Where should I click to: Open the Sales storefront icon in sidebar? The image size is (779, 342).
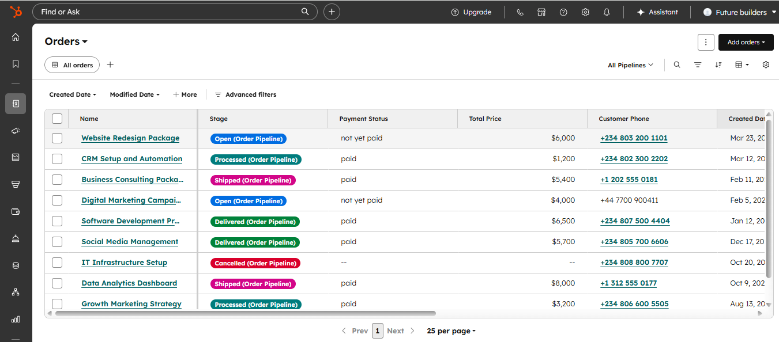tap(16, 184)
